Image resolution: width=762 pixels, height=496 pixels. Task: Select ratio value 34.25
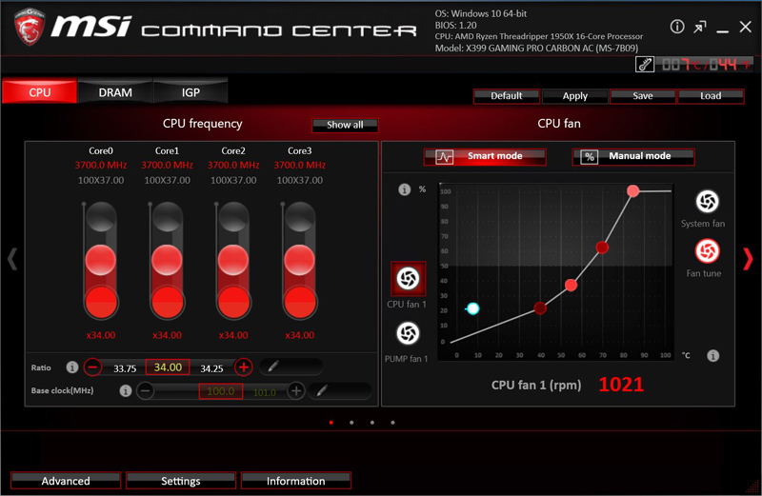pos(211,368)
